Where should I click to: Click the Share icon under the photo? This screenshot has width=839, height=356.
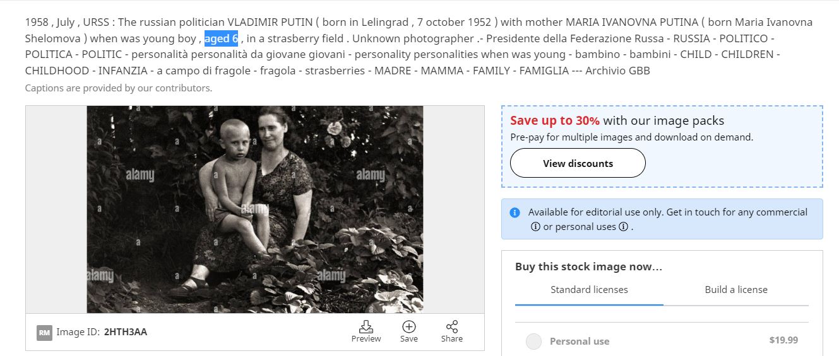tap(452, 327)
